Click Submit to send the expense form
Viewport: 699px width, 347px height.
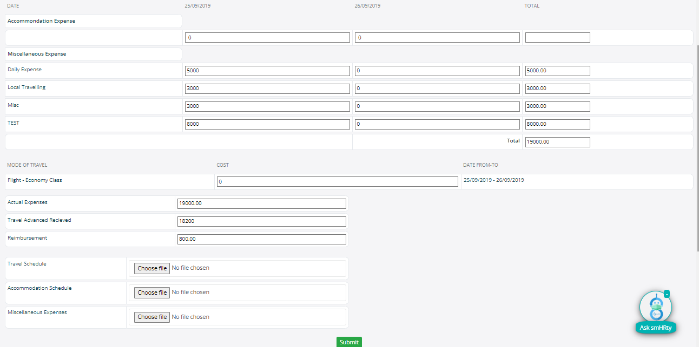349,342
